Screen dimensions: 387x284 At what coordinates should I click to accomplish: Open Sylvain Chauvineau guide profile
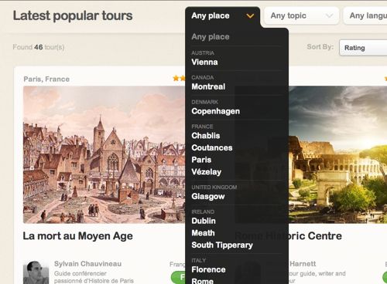tap(87, 264)
